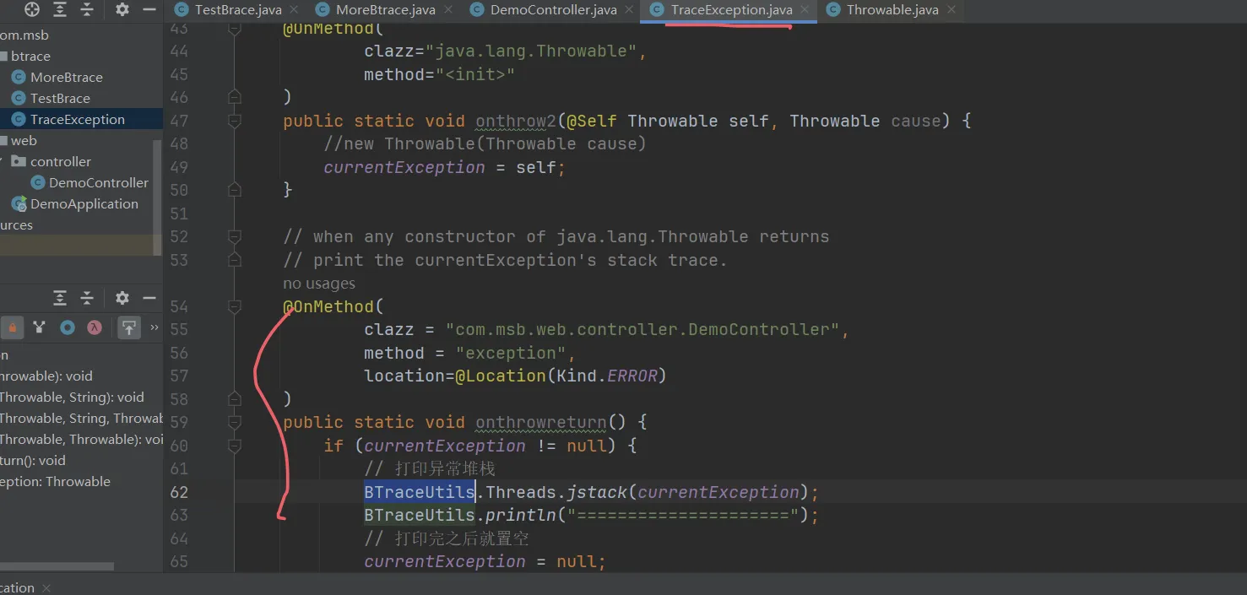The image size is (1247, 595).
Task: Collapse all in the Structure panel
Action: 87,298
